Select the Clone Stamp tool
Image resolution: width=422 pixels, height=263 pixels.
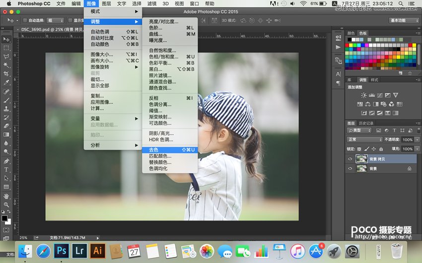pos(6,109)
